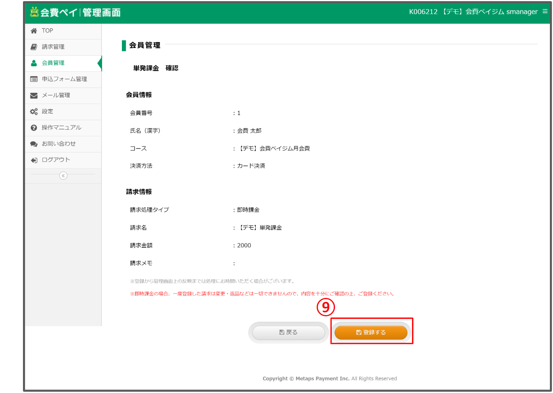Choose ログアウト in the sidebar
This screenshot has width=553, height=393.
coord(56,160)
